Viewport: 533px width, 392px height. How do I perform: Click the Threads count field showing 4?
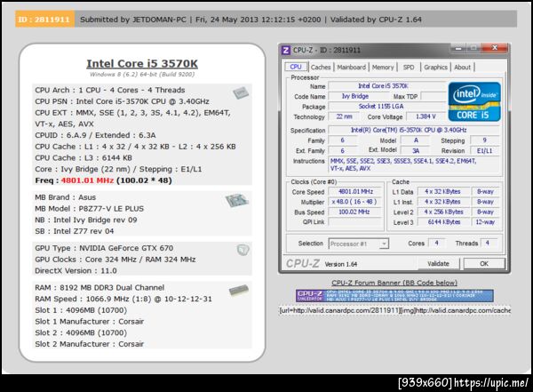pyautogui.click(x=488, y=244)
